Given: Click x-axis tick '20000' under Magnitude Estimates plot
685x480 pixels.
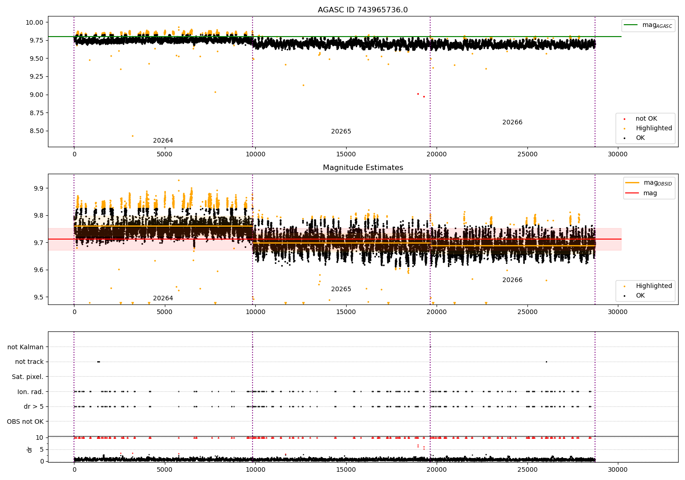Looking at the screenshot, I should pyautogui.click(x=437, y=312).
